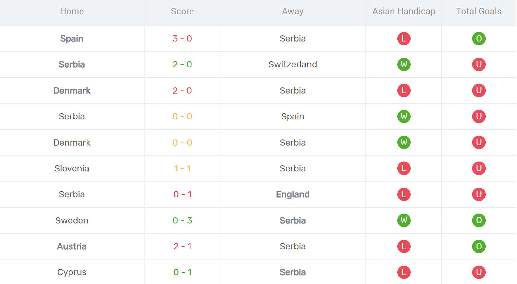The width and height of the screenshot is (517, 284).
Task: Click the Home column header
Action: click(x=72, y=11)
